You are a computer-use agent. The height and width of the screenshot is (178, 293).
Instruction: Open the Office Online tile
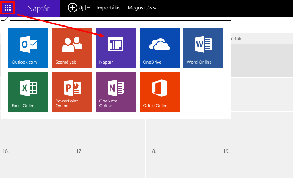click(x=160, y=92)
